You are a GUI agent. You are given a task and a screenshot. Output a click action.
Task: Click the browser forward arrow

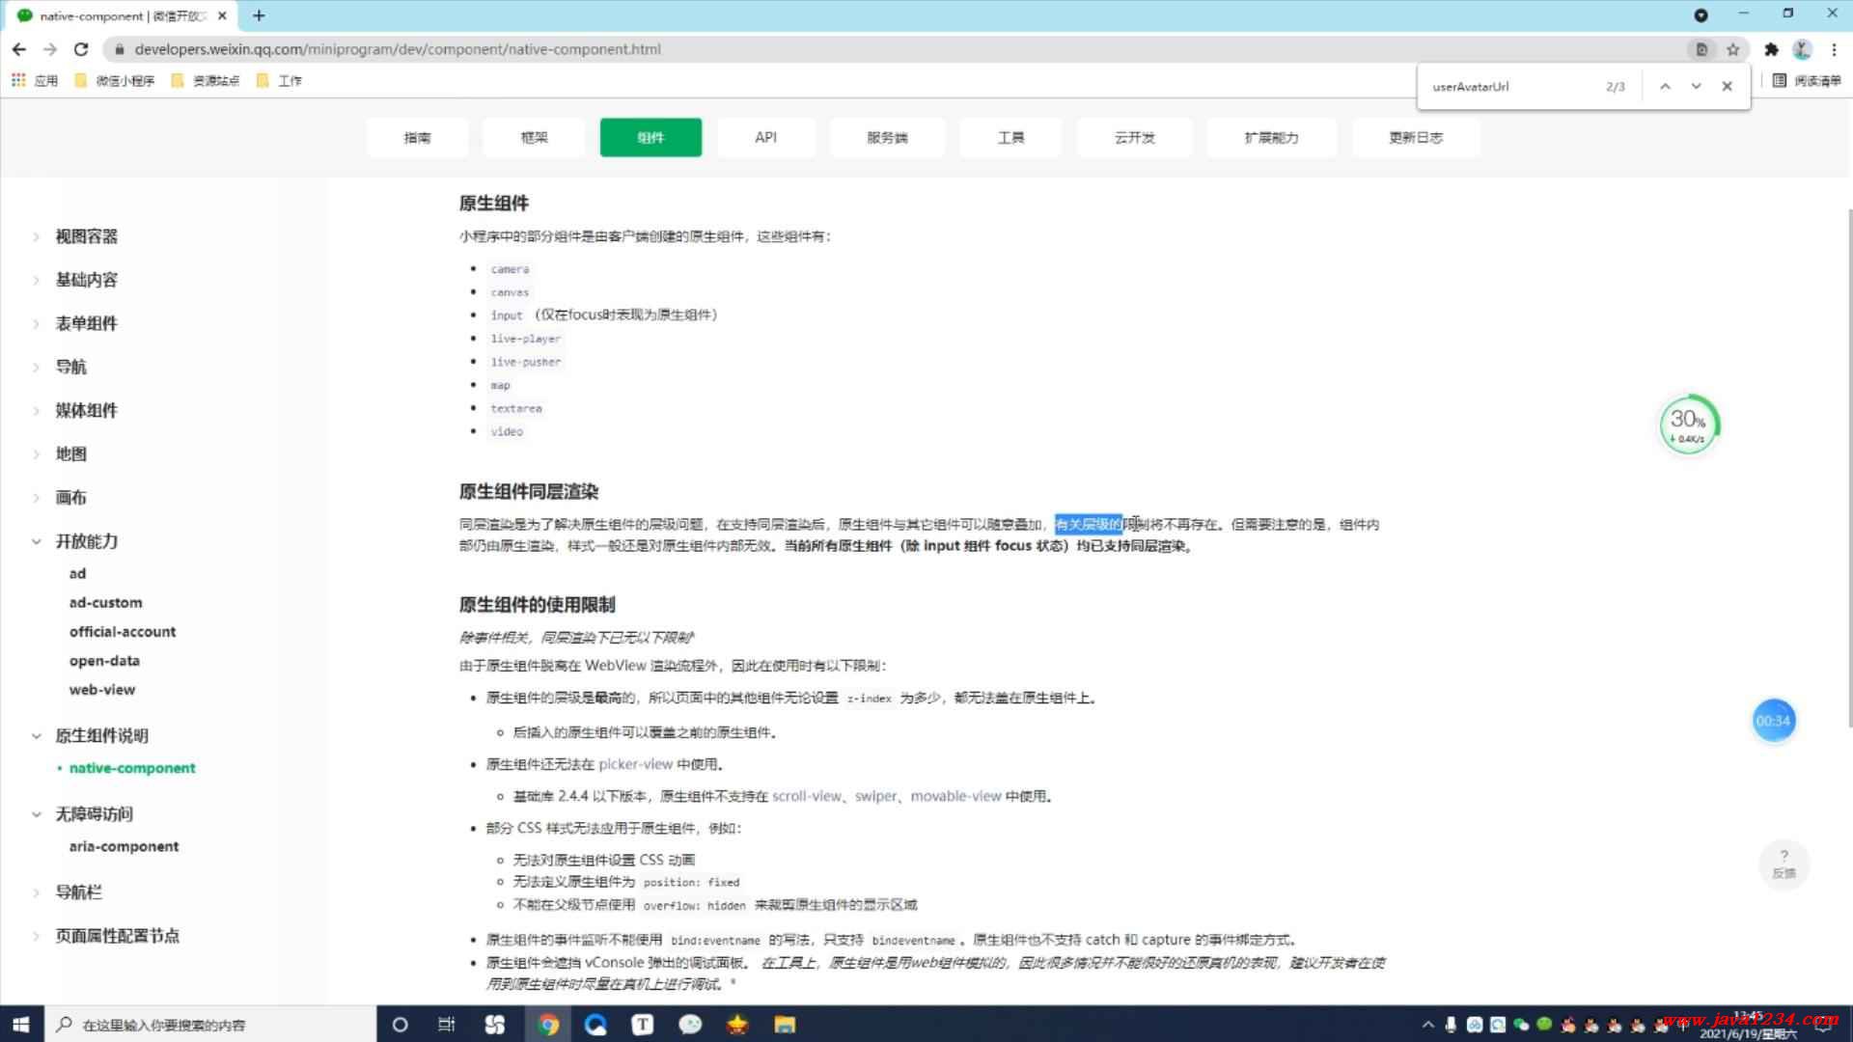coord(50,49)
